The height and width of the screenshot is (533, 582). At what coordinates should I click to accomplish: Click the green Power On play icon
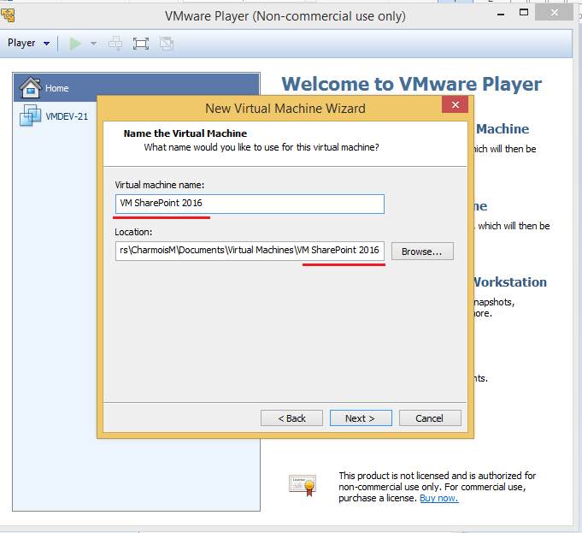click(x=75, y=44)
